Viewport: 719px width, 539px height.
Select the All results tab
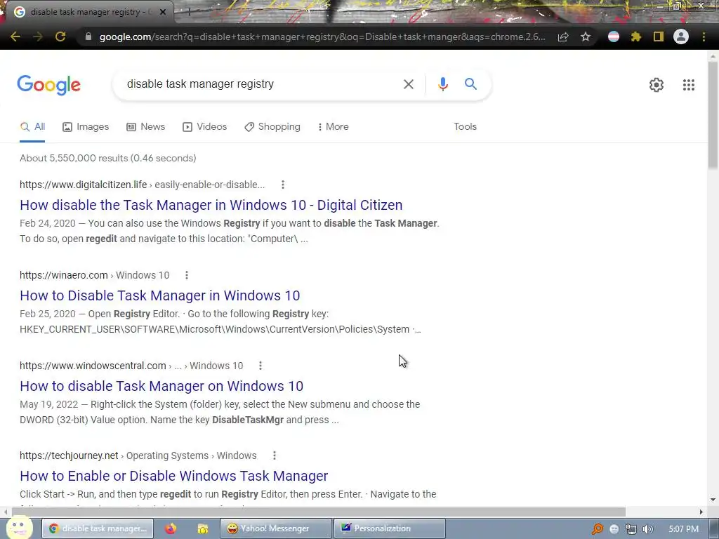point(32,127)
